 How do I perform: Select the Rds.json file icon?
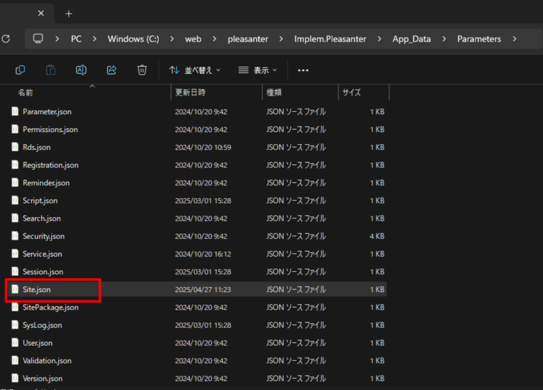pyautogui.click(x=15, y=147)
